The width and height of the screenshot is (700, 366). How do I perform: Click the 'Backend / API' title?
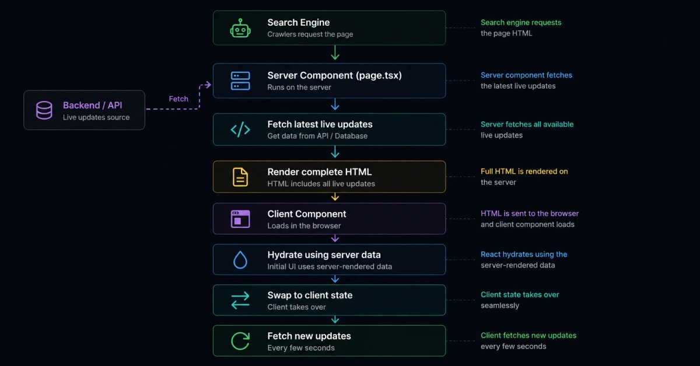(93, 105)
